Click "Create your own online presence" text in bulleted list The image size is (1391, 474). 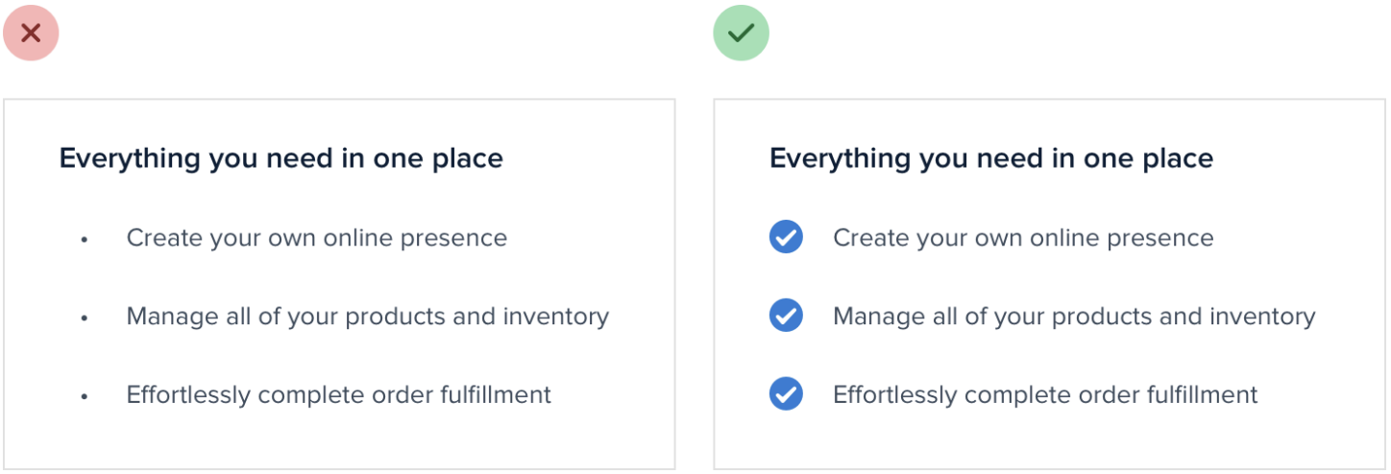[316, 238]
